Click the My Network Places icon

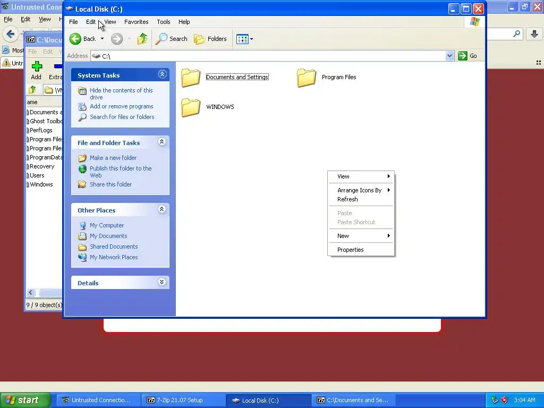tap(82, 258)
